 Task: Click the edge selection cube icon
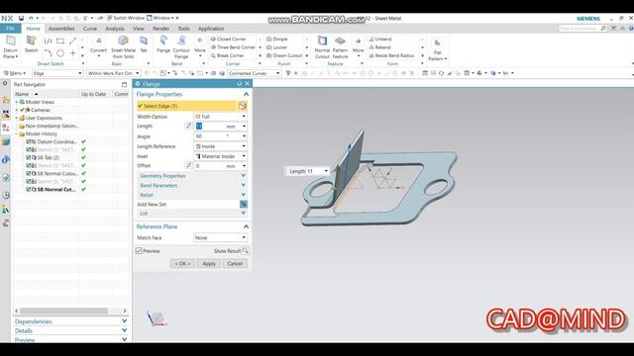point(242,106)
